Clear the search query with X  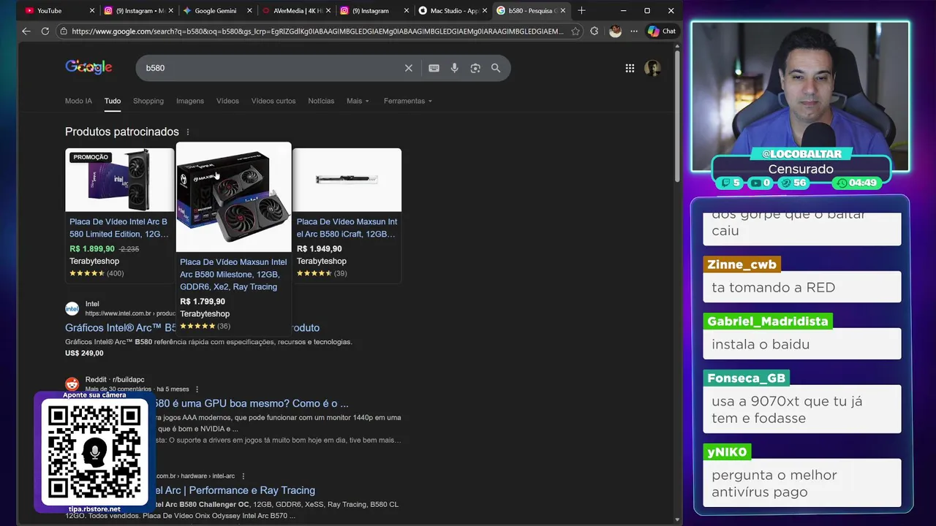point(409,68)
